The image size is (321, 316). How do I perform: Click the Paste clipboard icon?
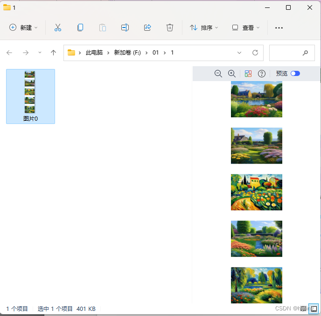tap(103, 27)
